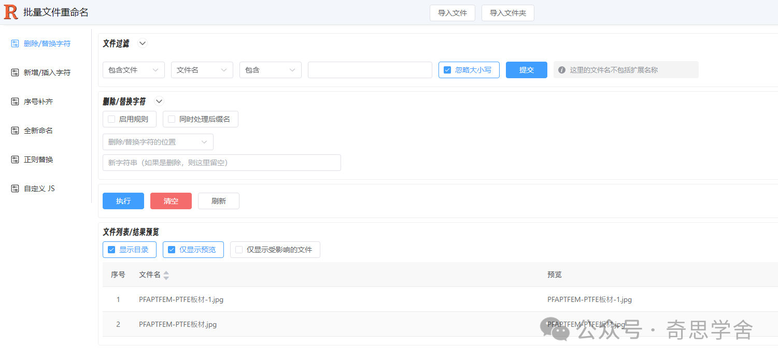Click the filter text input field
Image resolution: width=778 pixels, height=361 pixels.
point(370,69)
